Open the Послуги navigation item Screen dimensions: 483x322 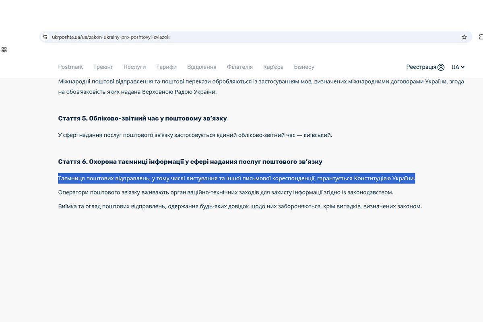(134, 67)
